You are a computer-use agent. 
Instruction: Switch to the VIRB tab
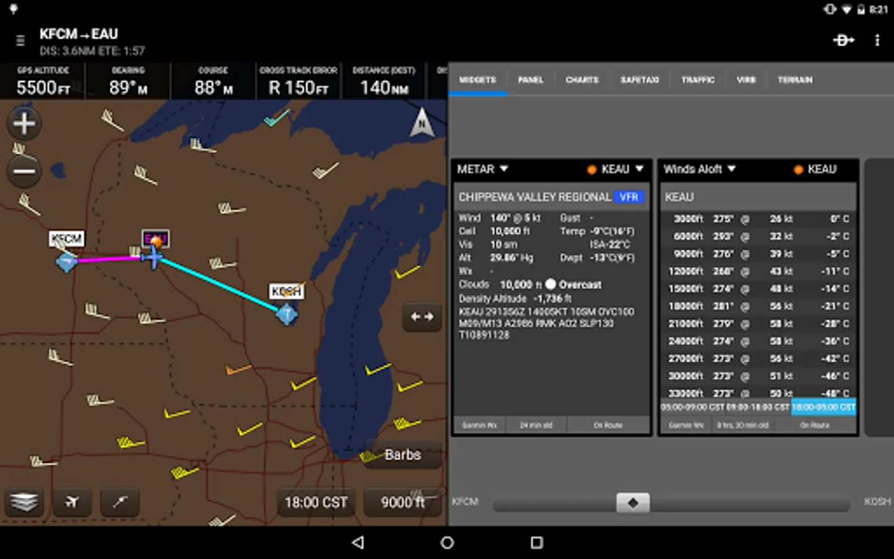[746, 80]
